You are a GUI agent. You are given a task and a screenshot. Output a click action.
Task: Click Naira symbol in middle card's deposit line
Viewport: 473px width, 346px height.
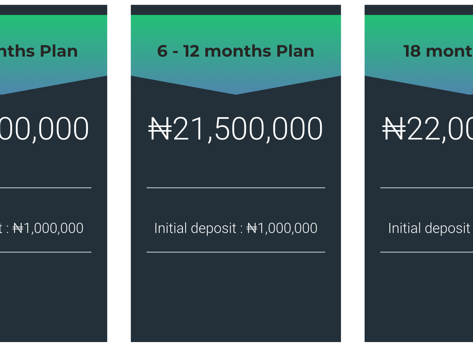(x=252, y=228)
